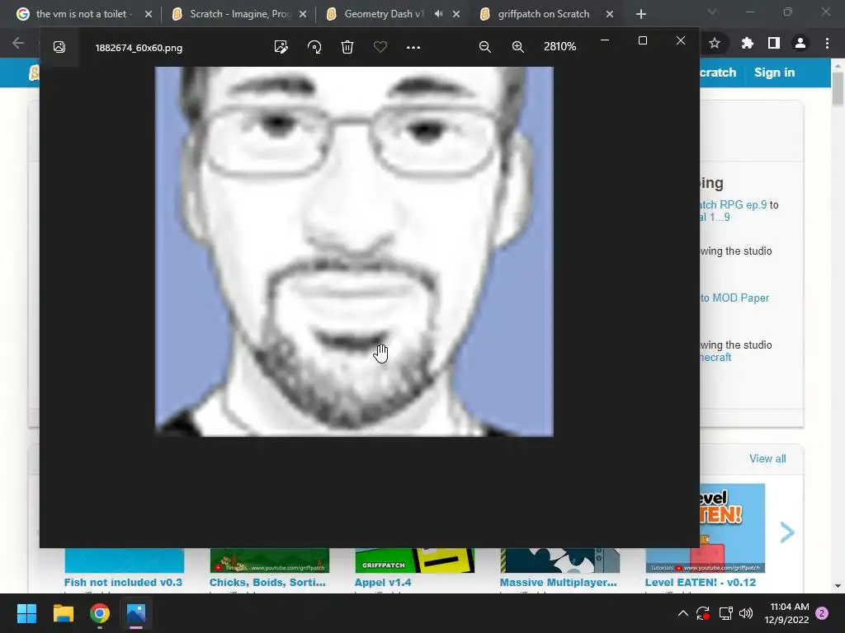845x633 pixels.
Task: Open a new Chrome tab
Action: point(640,15)
